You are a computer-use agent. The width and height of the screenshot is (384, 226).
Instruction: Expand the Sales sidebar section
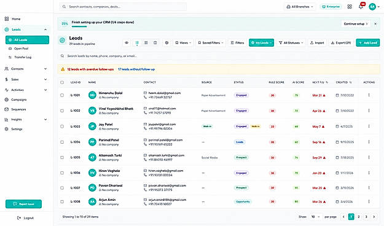click(x=45, y=79)
